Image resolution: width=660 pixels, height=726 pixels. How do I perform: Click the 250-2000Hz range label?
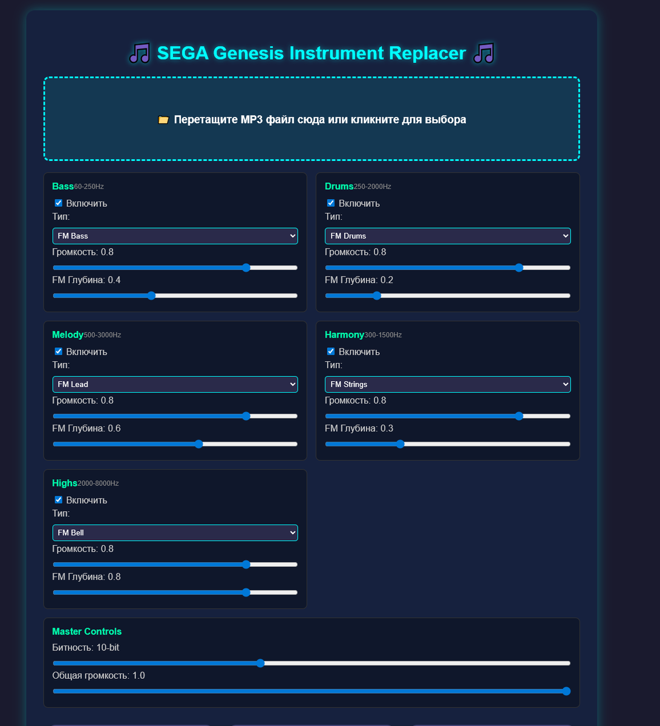click(x=372, y=187)
